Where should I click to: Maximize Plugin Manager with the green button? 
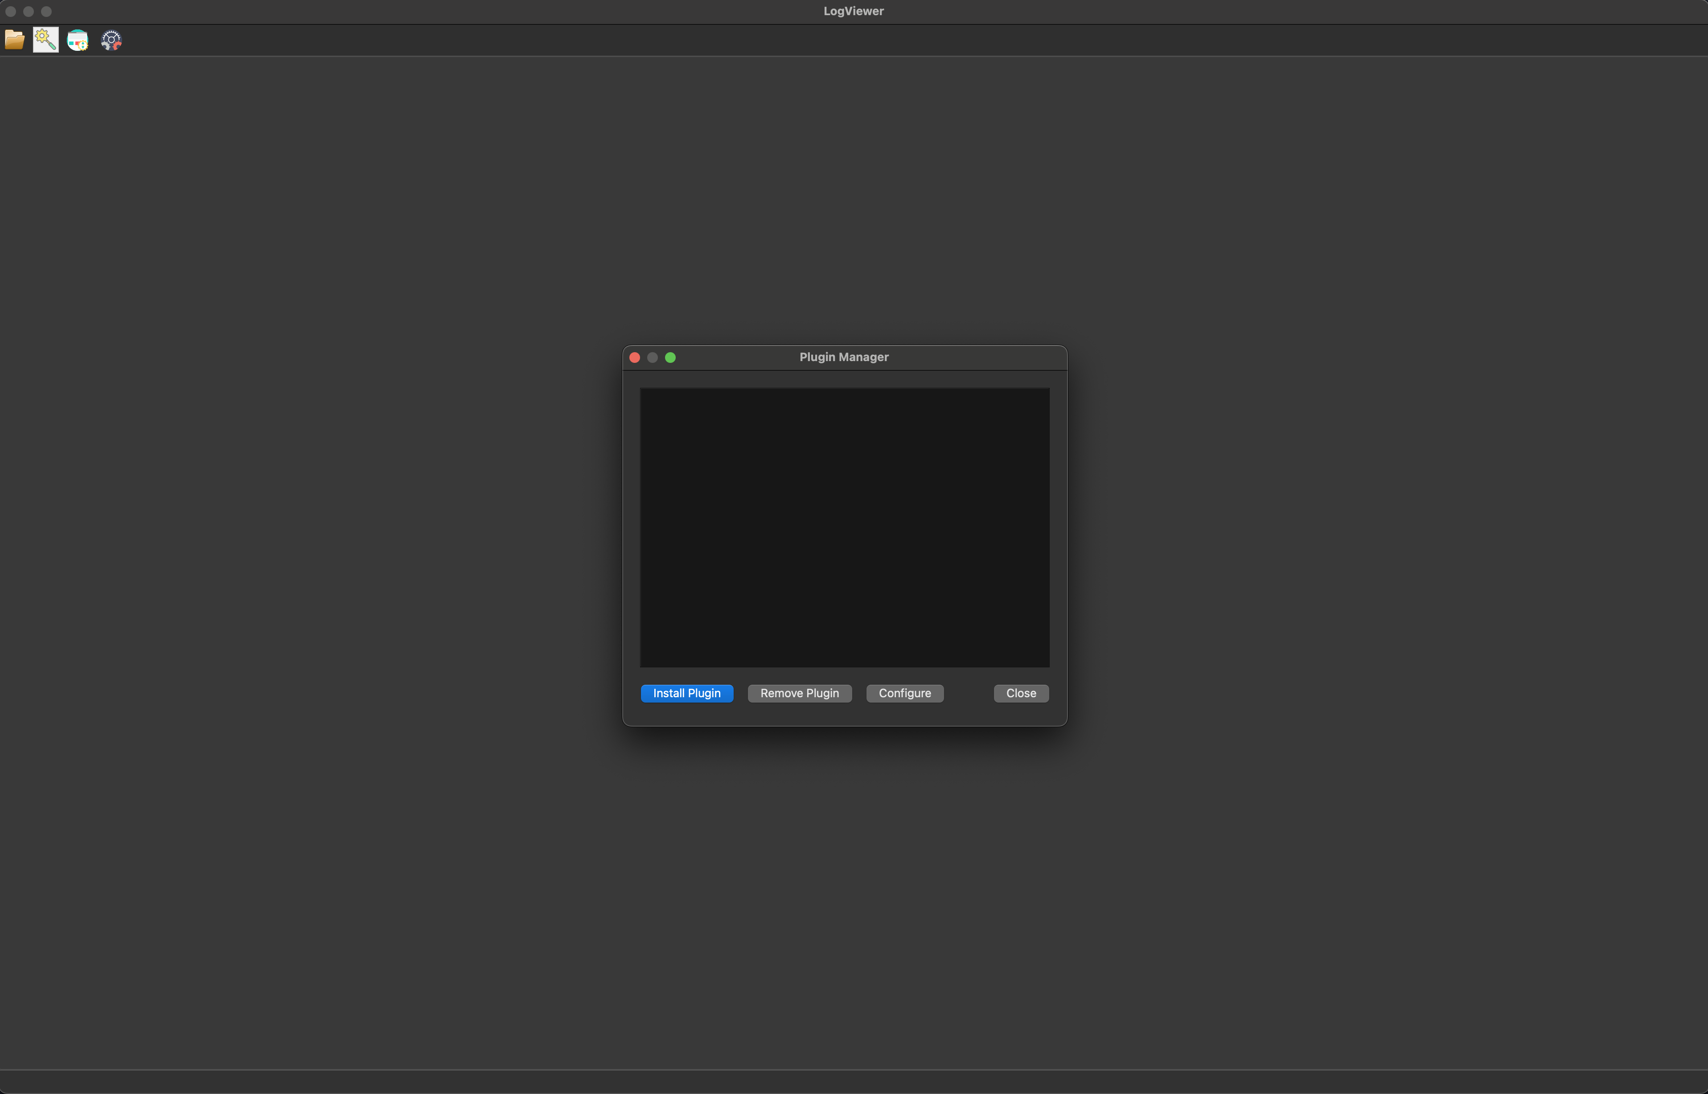click(670, 358)
